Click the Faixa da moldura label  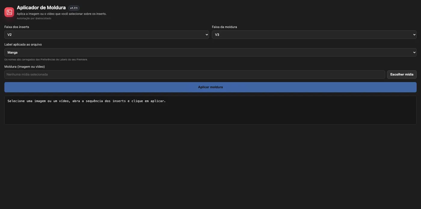[224, 27]
